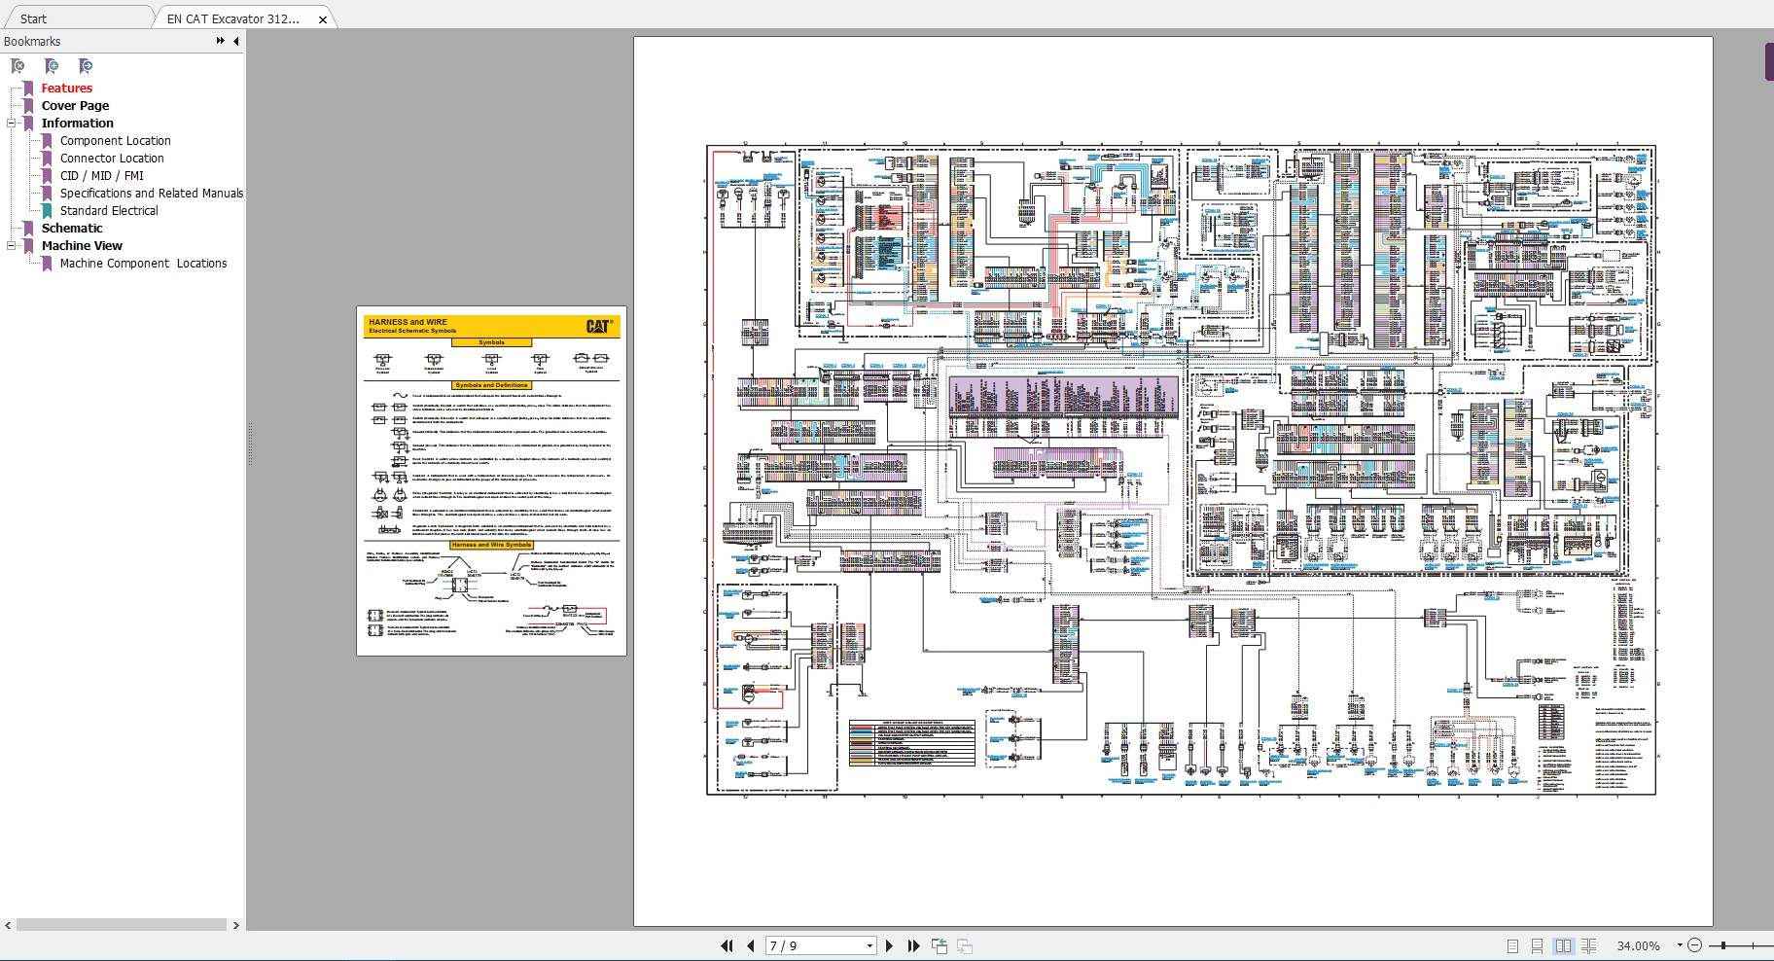This screenshot has width=1774, height=961.
Task: Select the Machine View bookmark
Action: tap(82, 246)
